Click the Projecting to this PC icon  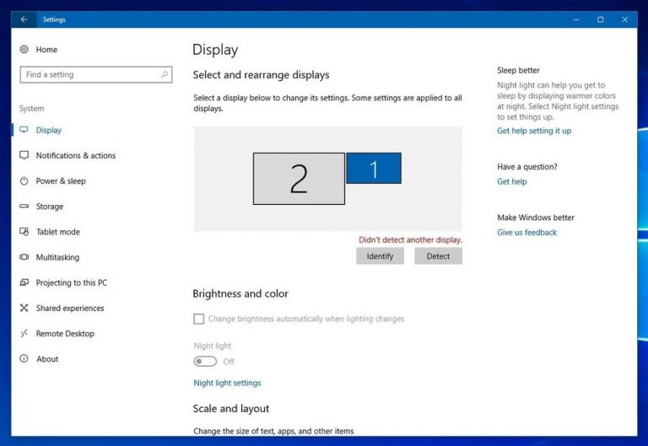tap(24, 282)
